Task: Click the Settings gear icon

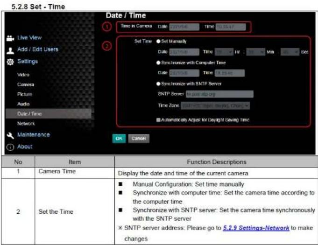Action: [x=10, y=62]
